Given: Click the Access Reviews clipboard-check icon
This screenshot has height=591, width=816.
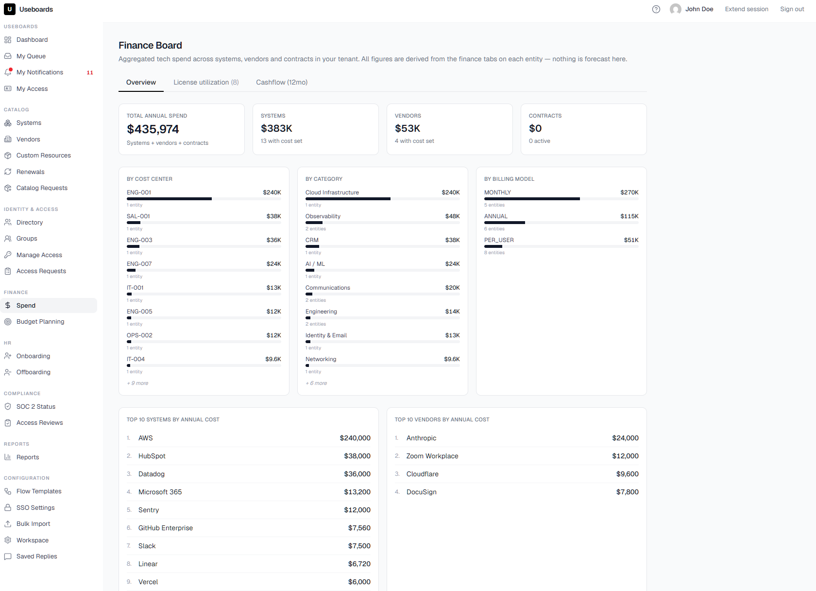Looking at the screenshot, I should point(8,423).
